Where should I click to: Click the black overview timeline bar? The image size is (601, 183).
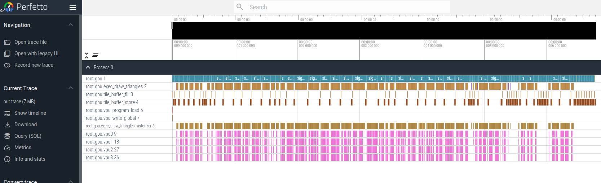[384, 30]
